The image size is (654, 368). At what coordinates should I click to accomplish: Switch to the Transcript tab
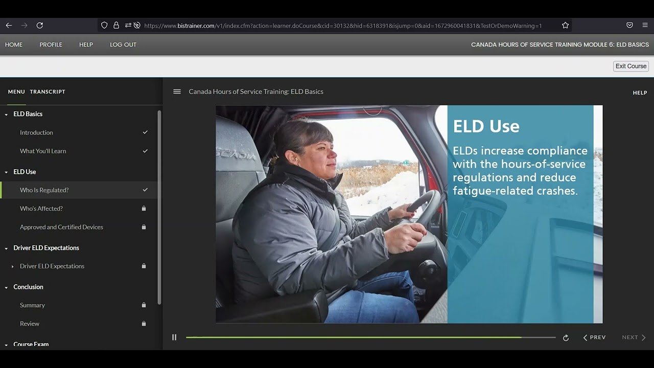[x=48, y=92]
